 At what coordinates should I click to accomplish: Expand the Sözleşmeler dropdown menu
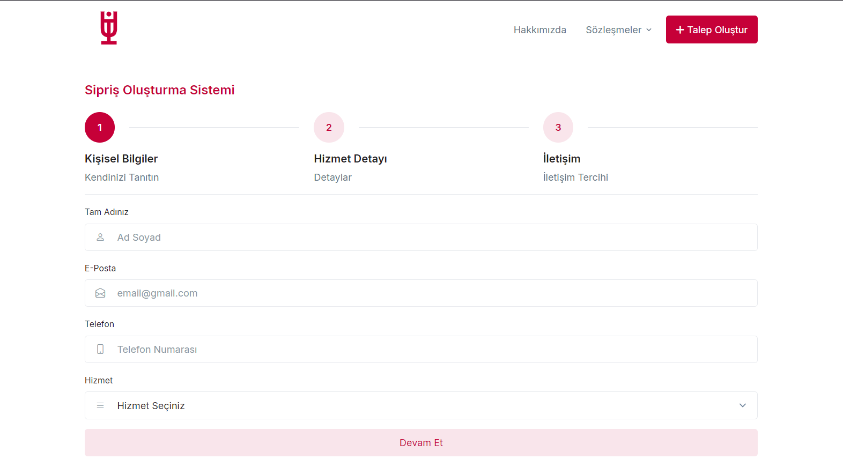618,30
